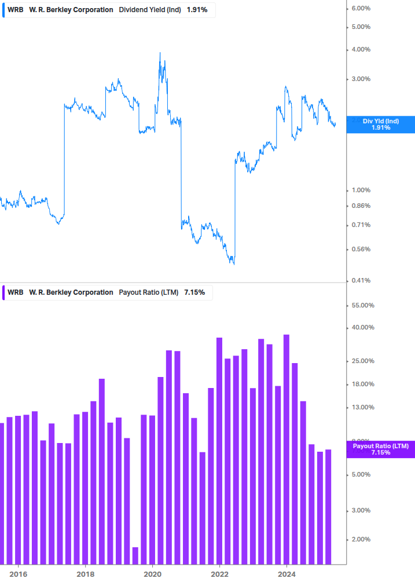
Task: Click the WRB Payout Ratio legend label
Action: (x=106, y=292)
